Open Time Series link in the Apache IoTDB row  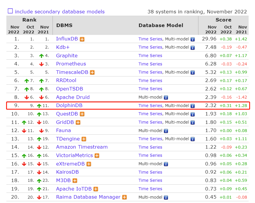pyautogui.click(x=151, y=189)
